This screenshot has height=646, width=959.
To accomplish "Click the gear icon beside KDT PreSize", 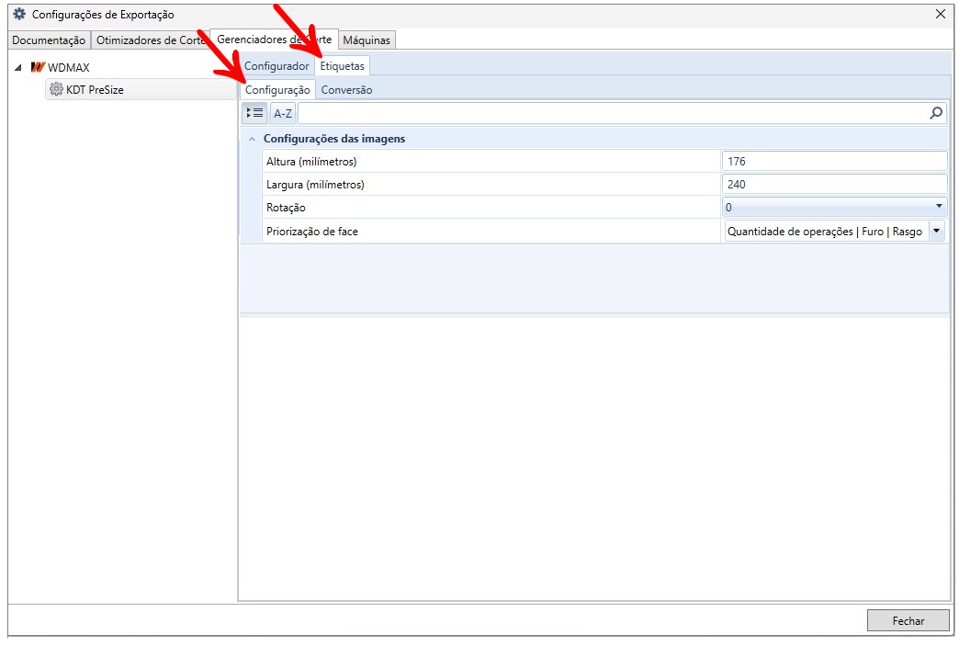I will pos(56,89).
